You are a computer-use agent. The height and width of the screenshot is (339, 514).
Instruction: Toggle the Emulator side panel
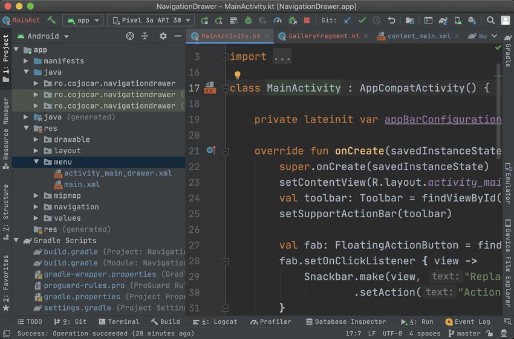coord(508,183)
